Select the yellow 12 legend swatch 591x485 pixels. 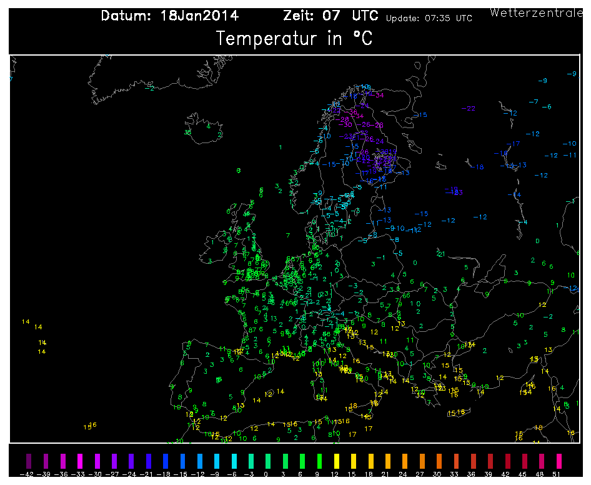pos(337,461)
